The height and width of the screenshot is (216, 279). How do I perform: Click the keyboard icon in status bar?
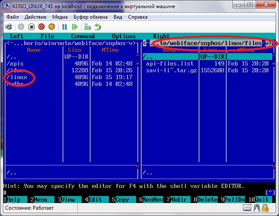[x=248, y=208]
